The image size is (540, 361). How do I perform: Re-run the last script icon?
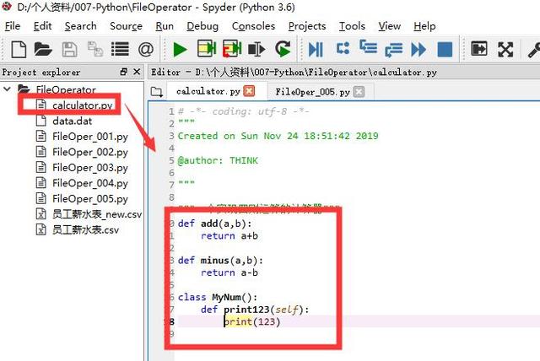pyautogui.click(x=283, y=49)
